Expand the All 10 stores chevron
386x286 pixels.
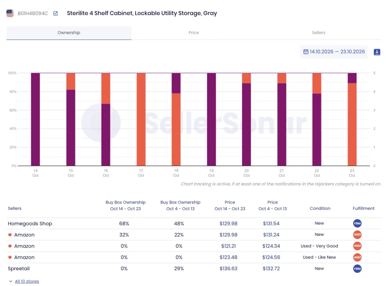coord(11,281)
